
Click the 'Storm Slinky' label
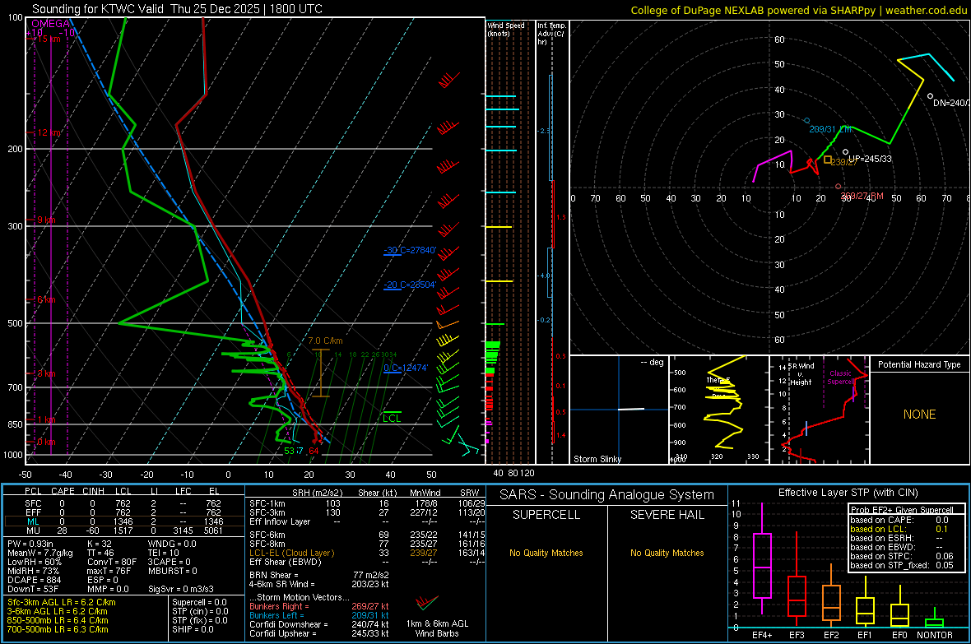[x=597, y=459]
